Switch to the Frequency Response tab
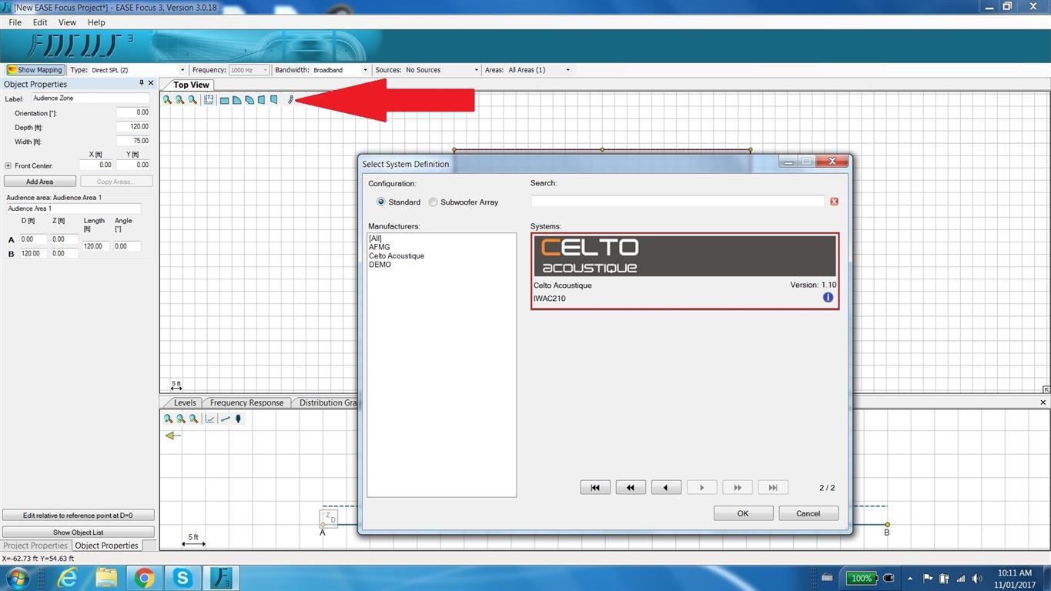Screen dimensions: 1051x591 [x=246, y=402]
